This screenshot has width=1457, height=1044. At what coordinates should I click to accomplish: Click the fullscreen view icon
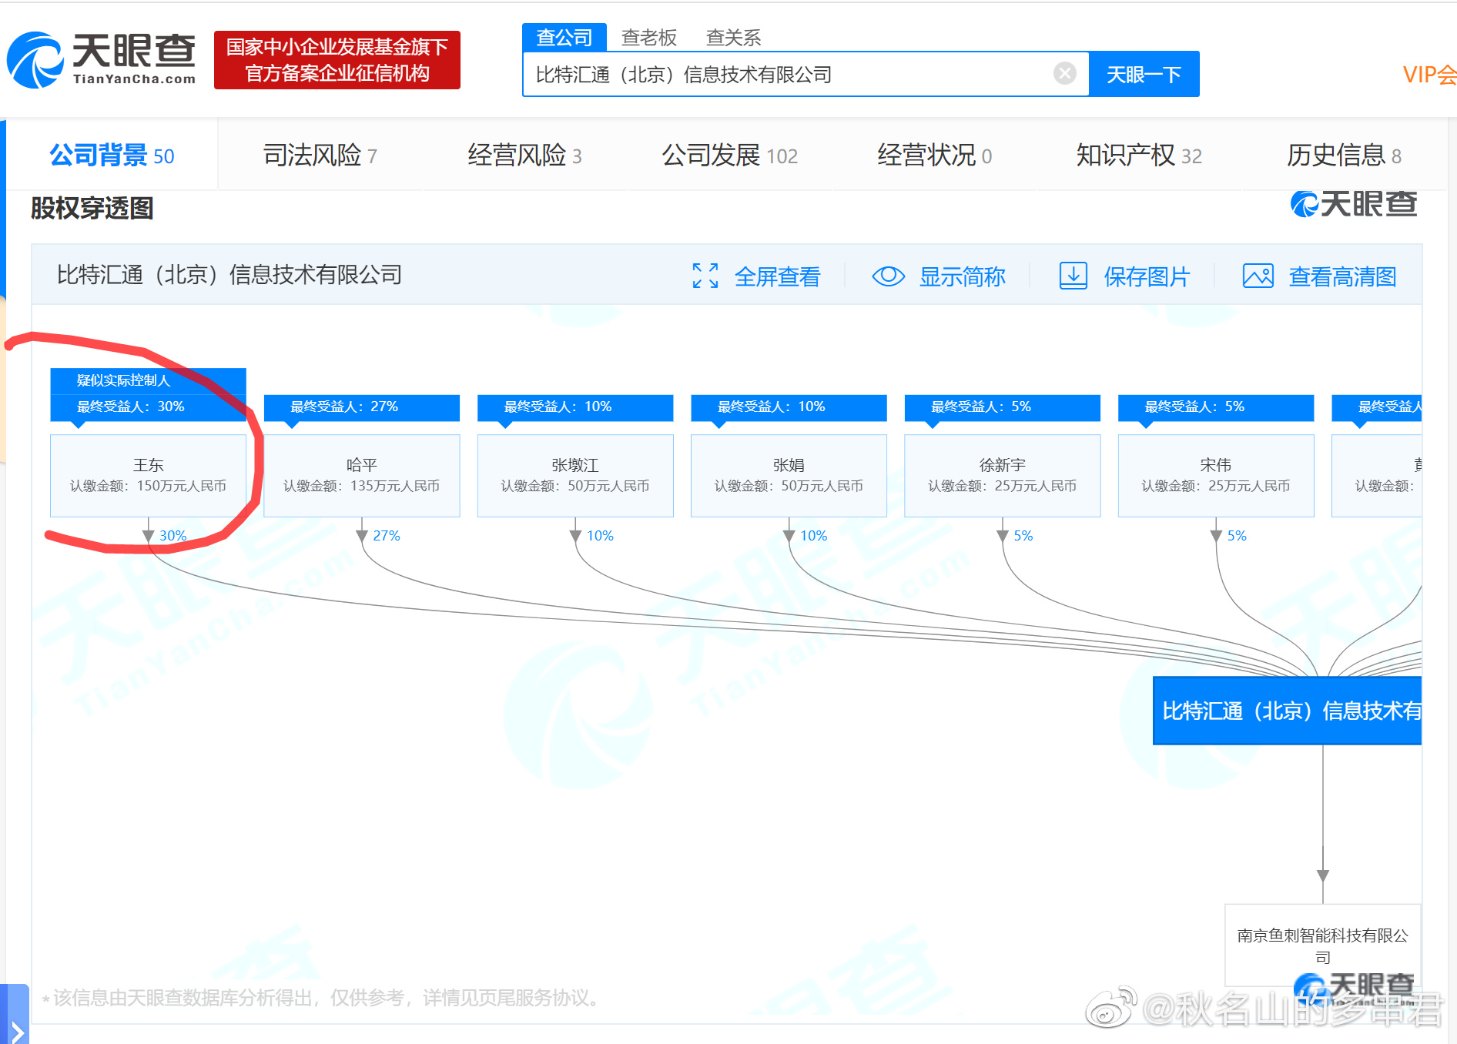[x=705, y=276]
